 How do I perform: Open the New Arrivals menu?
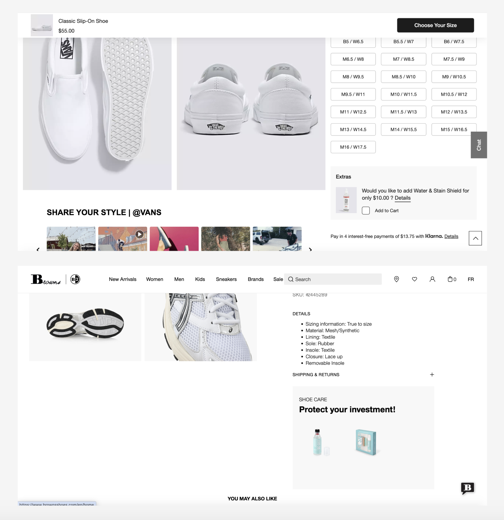click(x=123, y=279)
